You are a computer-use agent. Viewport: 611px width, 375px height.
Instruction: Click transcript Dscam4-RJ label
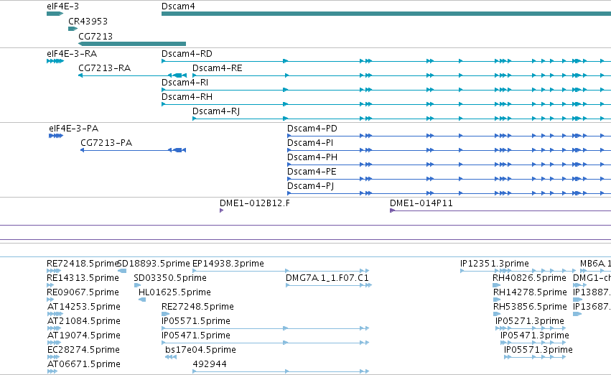pos(216,111)
